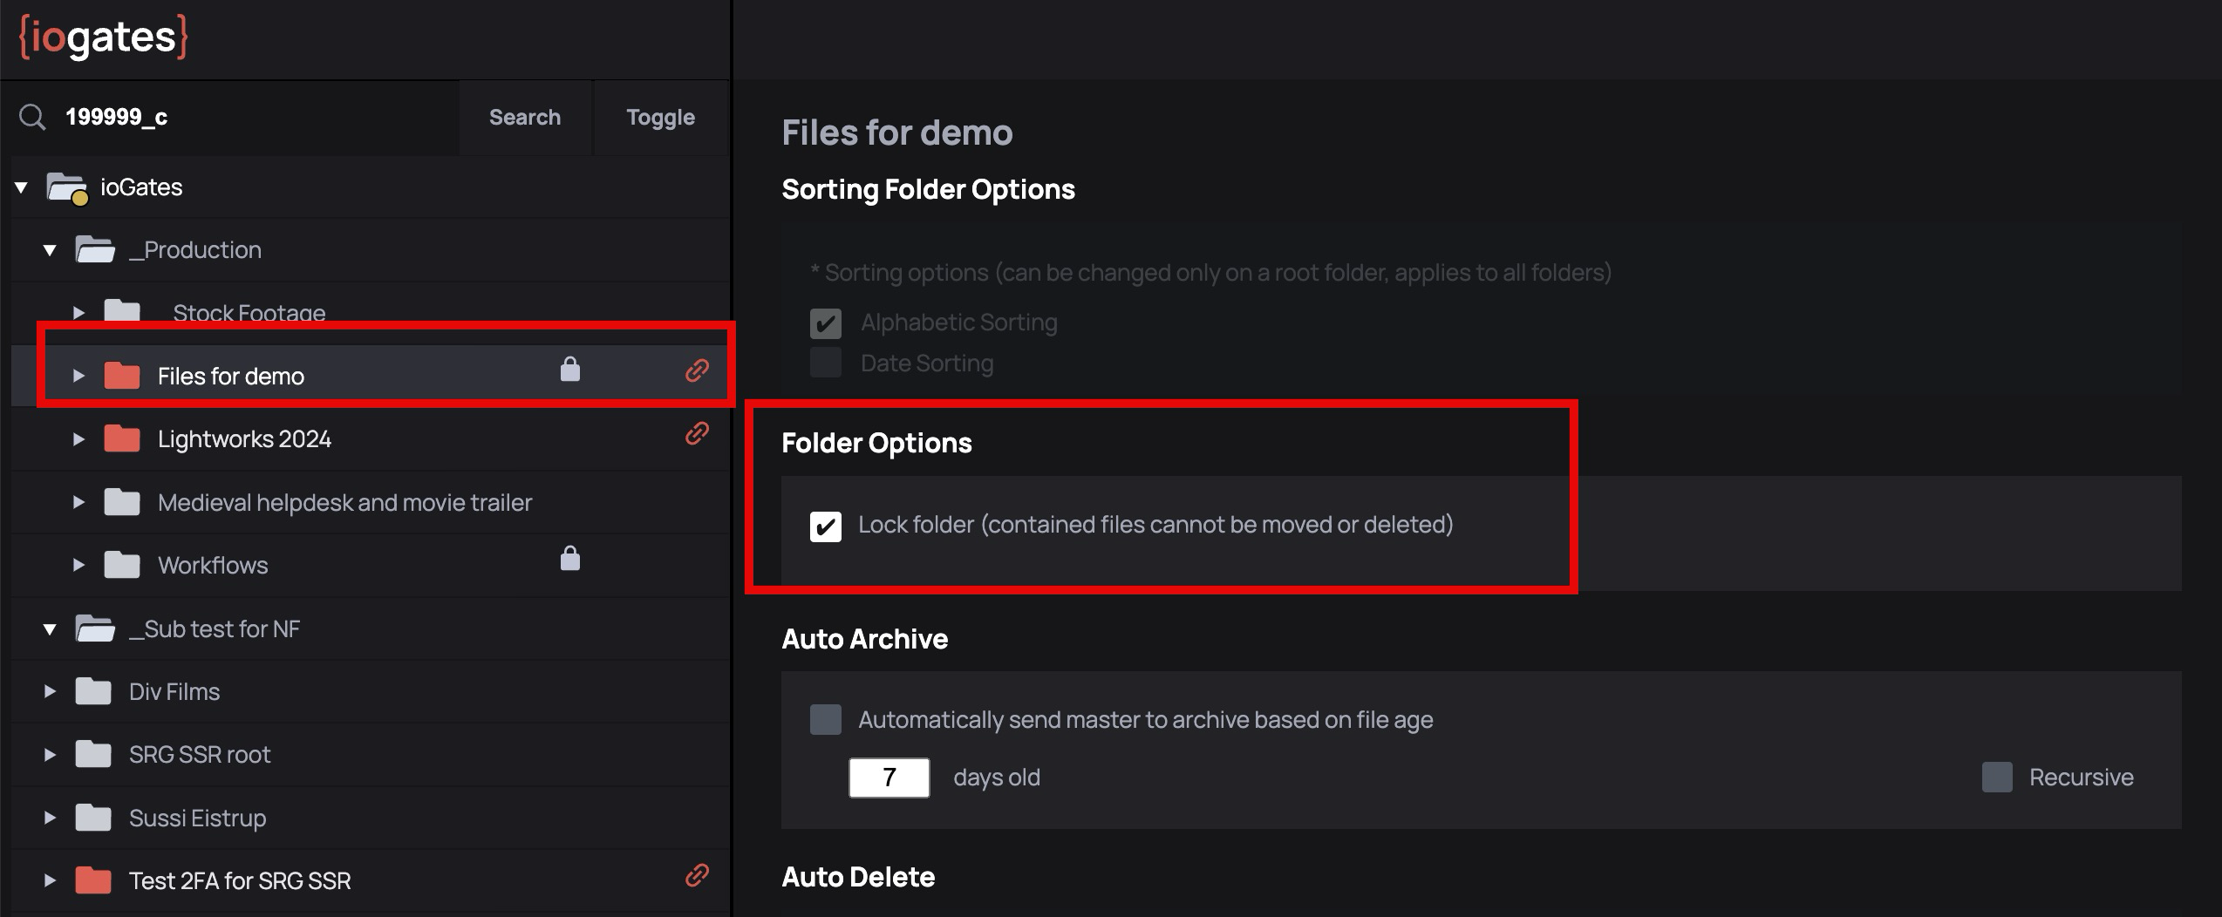Uncheck the Lock folder checkbox
Viewport: 2222px width, 917px height.
coord(825,526)
